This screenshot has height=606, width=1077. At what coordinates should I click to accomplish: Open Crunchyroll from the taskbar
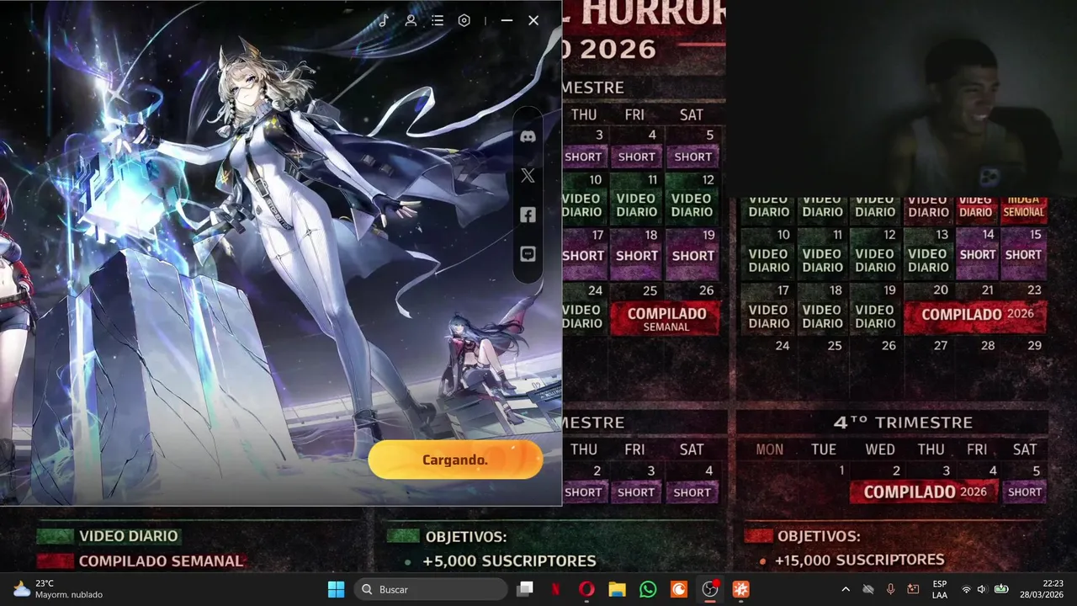tap(678, 589)
